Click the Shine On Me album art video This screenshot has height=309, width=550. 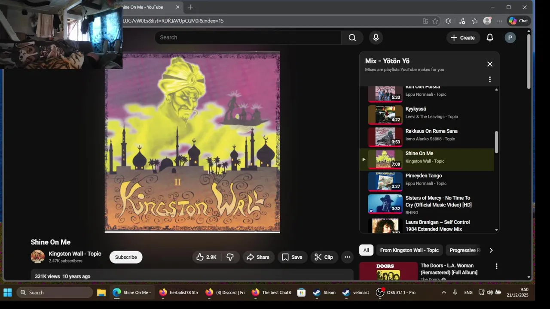(192, 142)
